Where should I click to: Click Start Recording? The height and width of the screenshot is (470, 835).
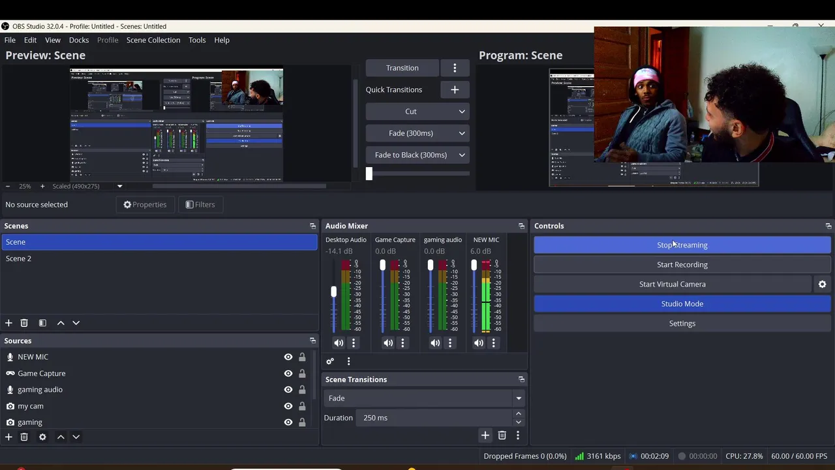tap(682, 264)
